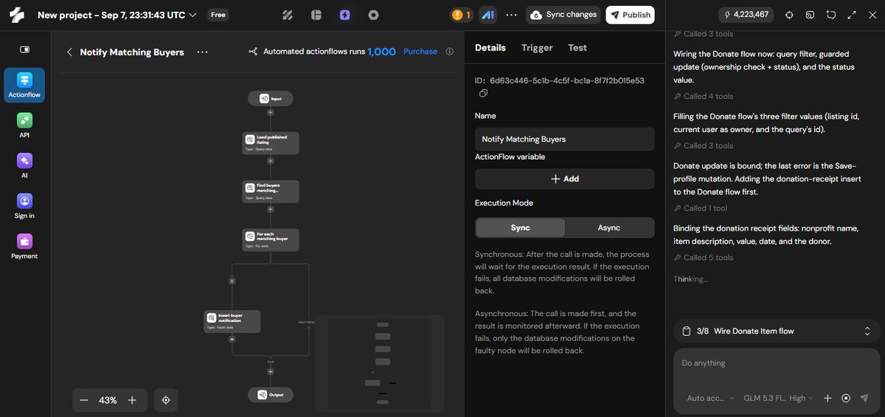
Task: Click the info icon next to Purchase
Action: point(450,52)
